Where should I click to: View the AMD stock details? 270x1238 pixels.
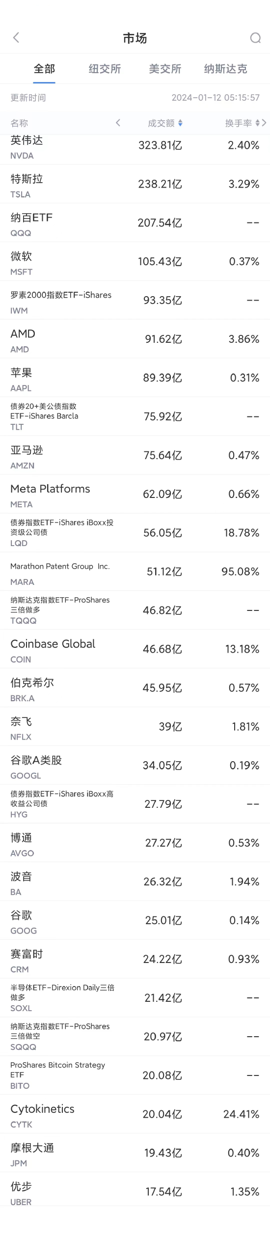[x=135, y=339]
